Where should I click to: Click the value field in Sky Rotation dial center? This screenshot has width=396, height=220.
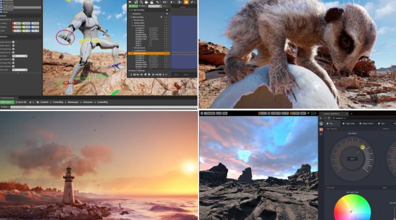click(x=353, y=158)
